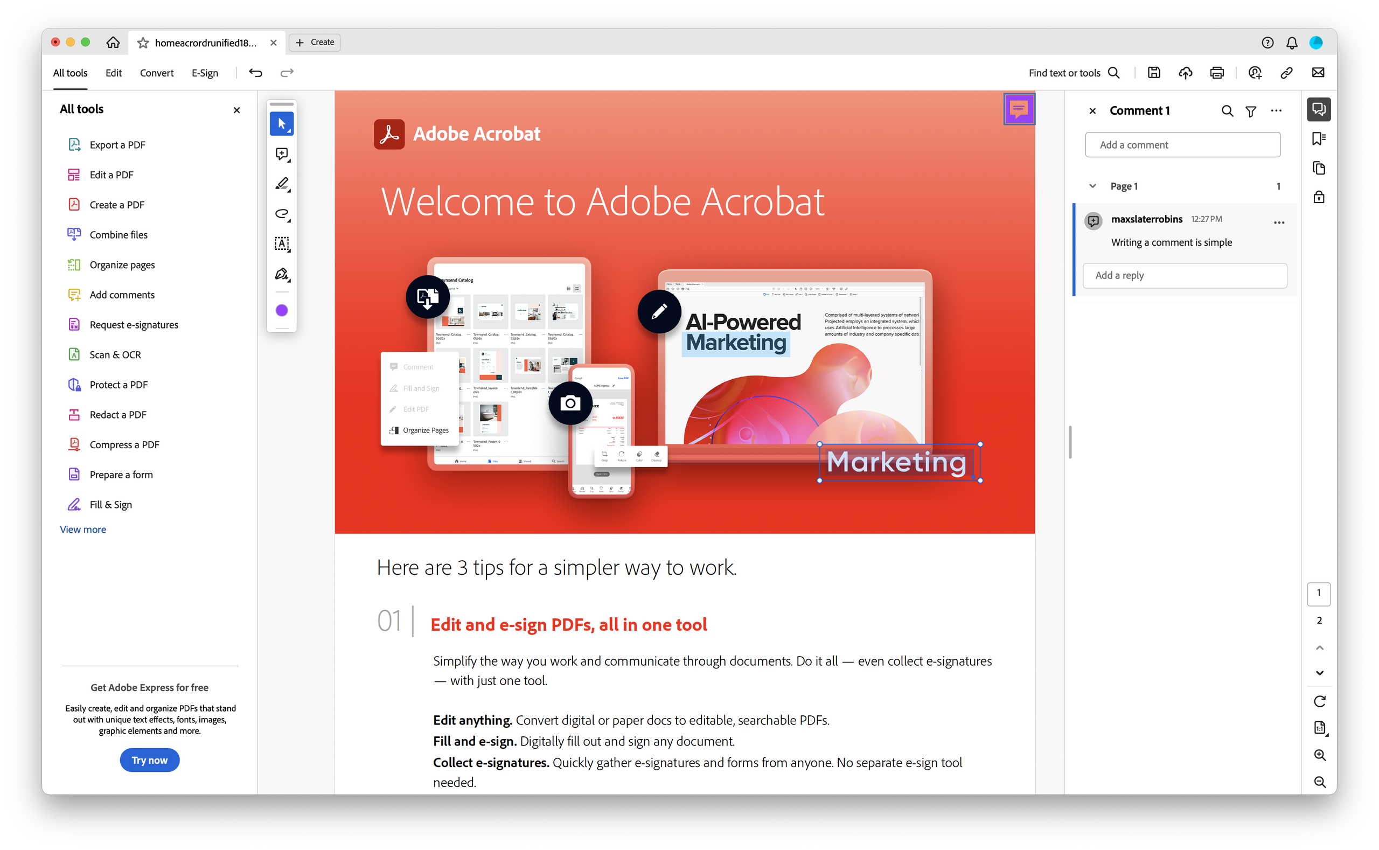Open the Bookmarks panel on the right
The height and width of the screenshot is (850, 1379).
[1318, 138]
